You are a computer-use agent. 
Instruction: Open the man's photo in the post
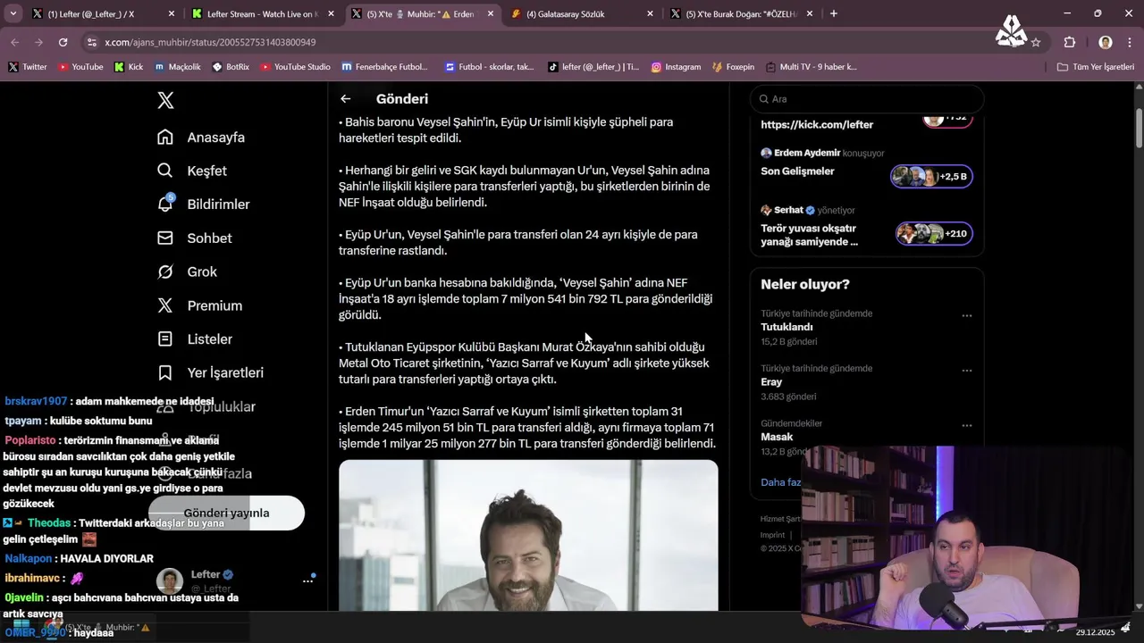528,536
